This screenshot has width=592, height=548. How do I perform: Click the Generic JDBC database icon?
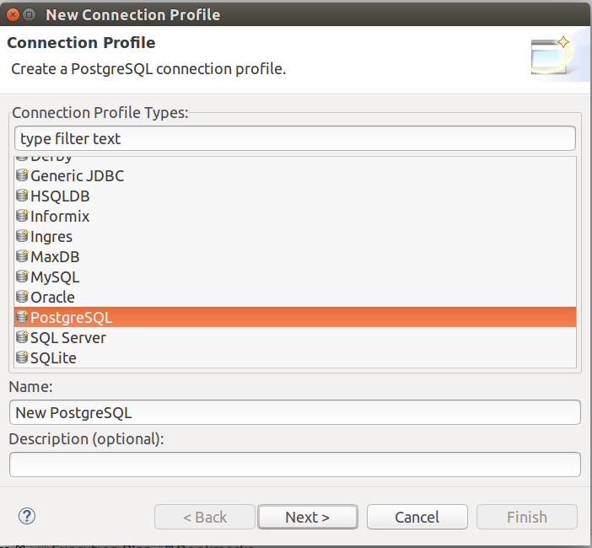tap(22, 175)
